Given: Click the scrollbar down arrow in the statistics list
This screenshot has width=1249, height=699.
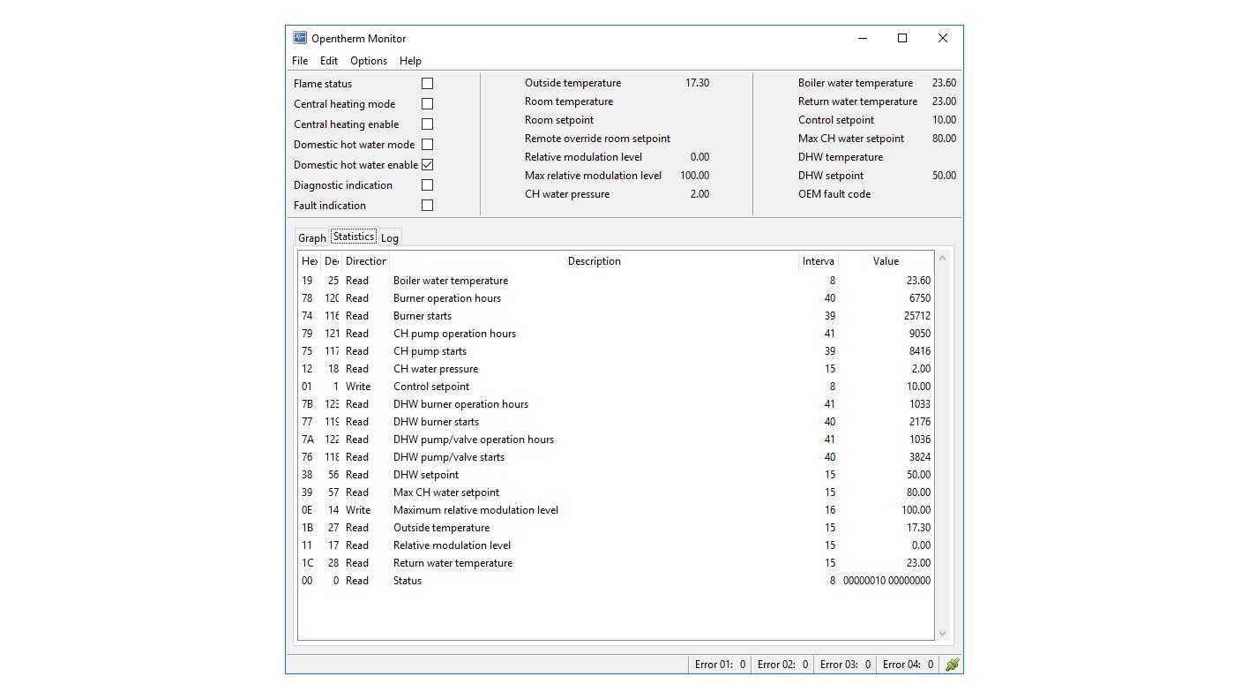Looking at the screenshot, I should 942,633.
